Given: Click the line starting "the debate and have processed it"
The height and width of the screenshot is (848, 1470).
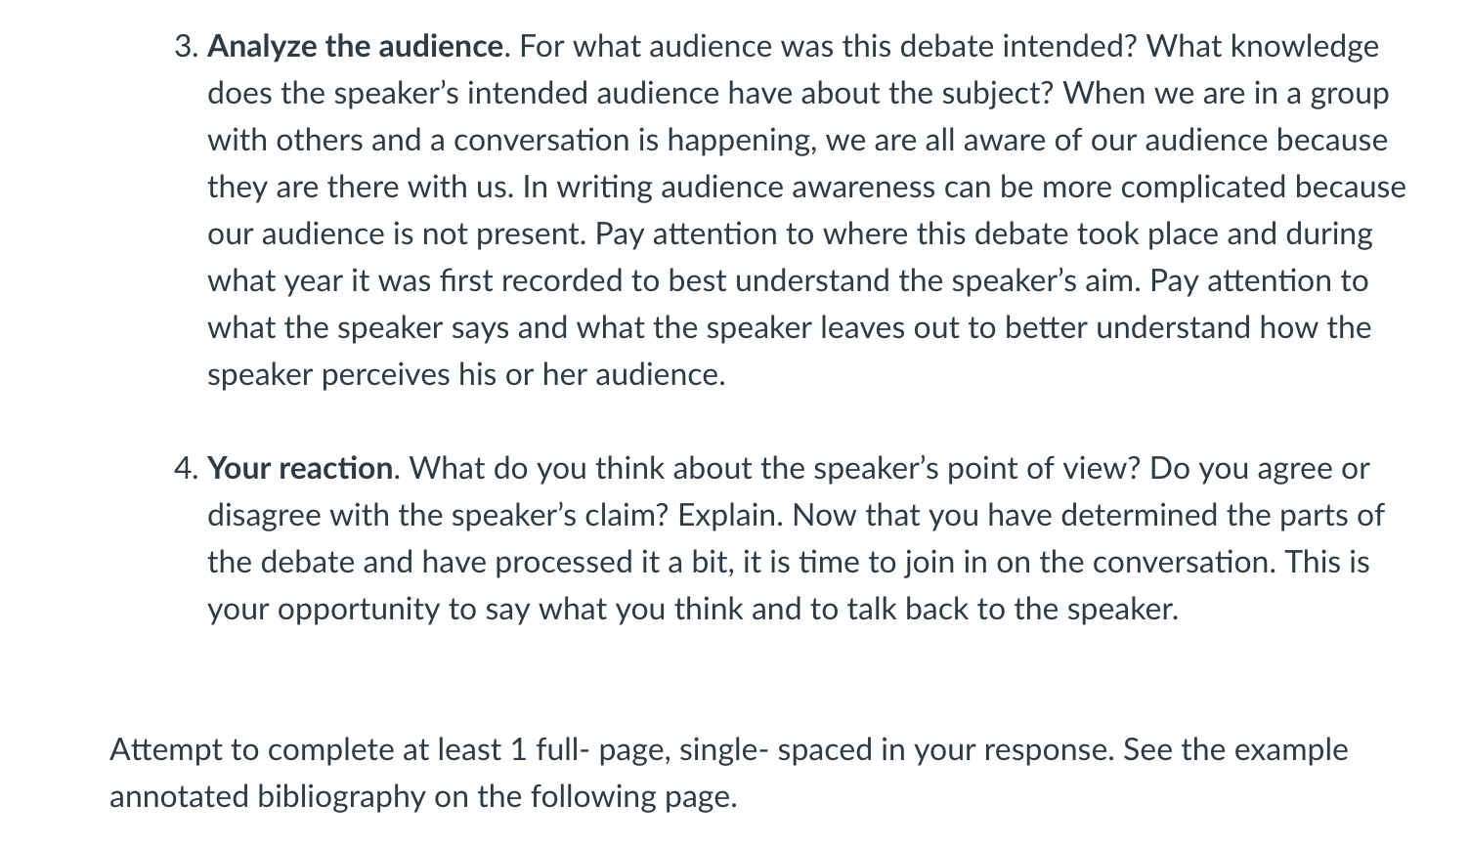Looking at the screenshot, I should (789, 563).
